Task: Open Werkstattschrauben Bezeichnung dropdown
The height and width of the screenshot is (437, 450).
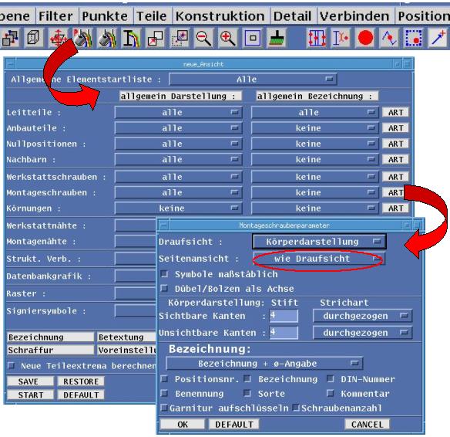Action: [315, 177]
